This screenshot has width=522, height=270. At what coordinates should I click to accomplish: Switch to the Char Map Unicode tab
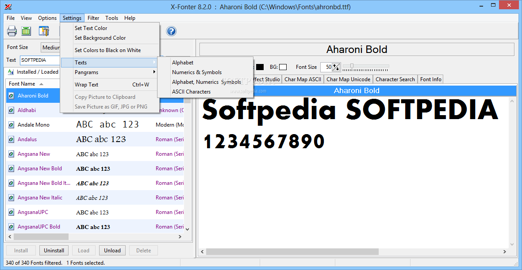(348, 79)
